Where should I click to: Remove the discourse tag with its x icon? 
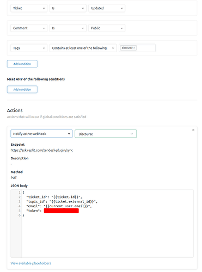point(134,48)
